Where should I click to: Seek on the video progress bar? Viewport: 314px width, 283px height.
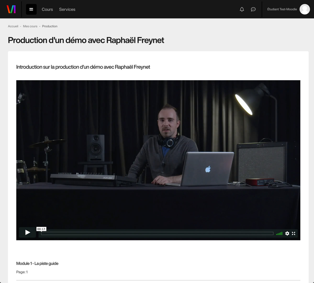click(157, 233)
